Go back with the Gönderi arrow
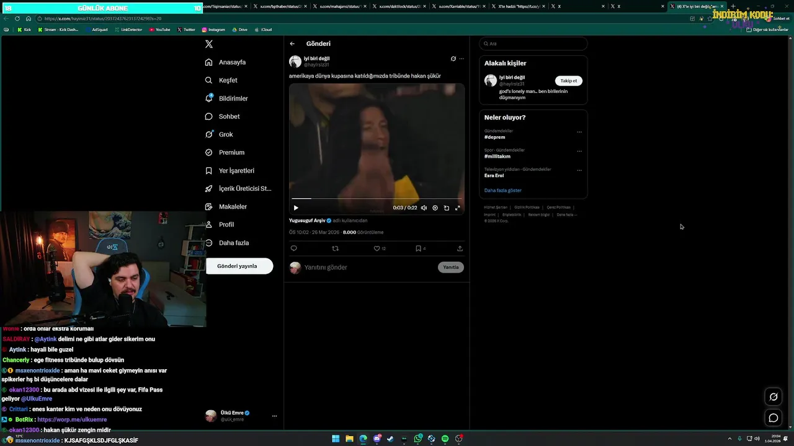Viewport: 794px width, 446px height. tap(292, 44)
